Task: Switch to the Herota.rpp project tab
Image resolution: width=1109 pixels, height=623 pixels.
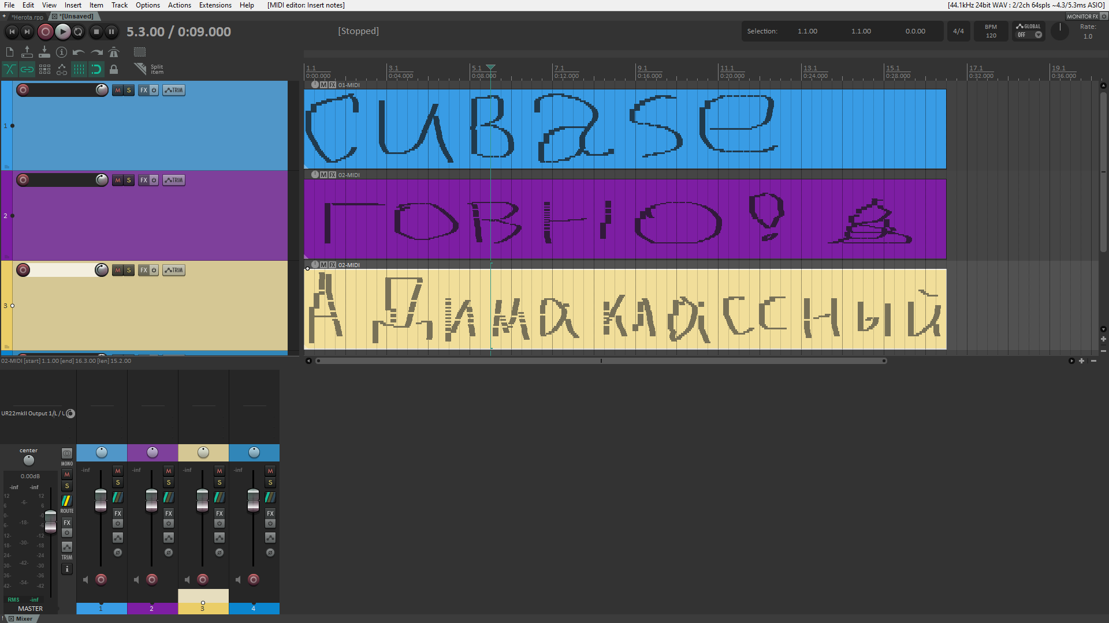Action: tap(28, 17)
